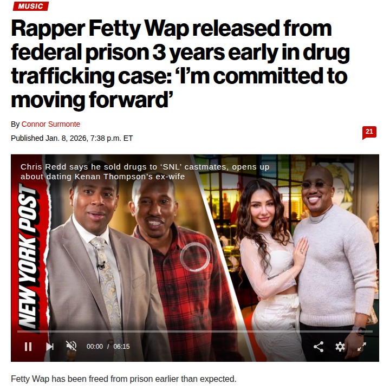Unmute the video sound
Image resolution: width=390 pixels, height=390 pixels.
(71, 346)
